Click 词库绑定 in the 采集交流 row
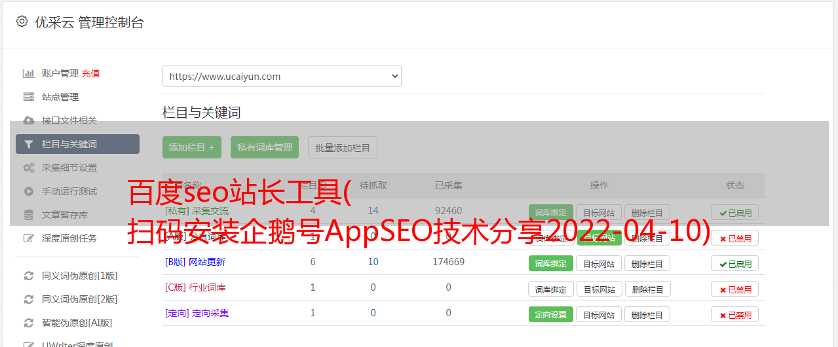Viewport: 838px width, 347px height. (x=551, y=212)
